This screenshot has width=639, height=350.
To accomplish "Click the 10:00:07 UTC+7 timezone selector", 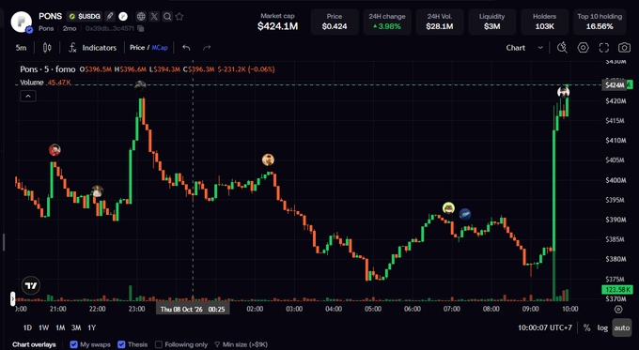I will click(545, 327).
